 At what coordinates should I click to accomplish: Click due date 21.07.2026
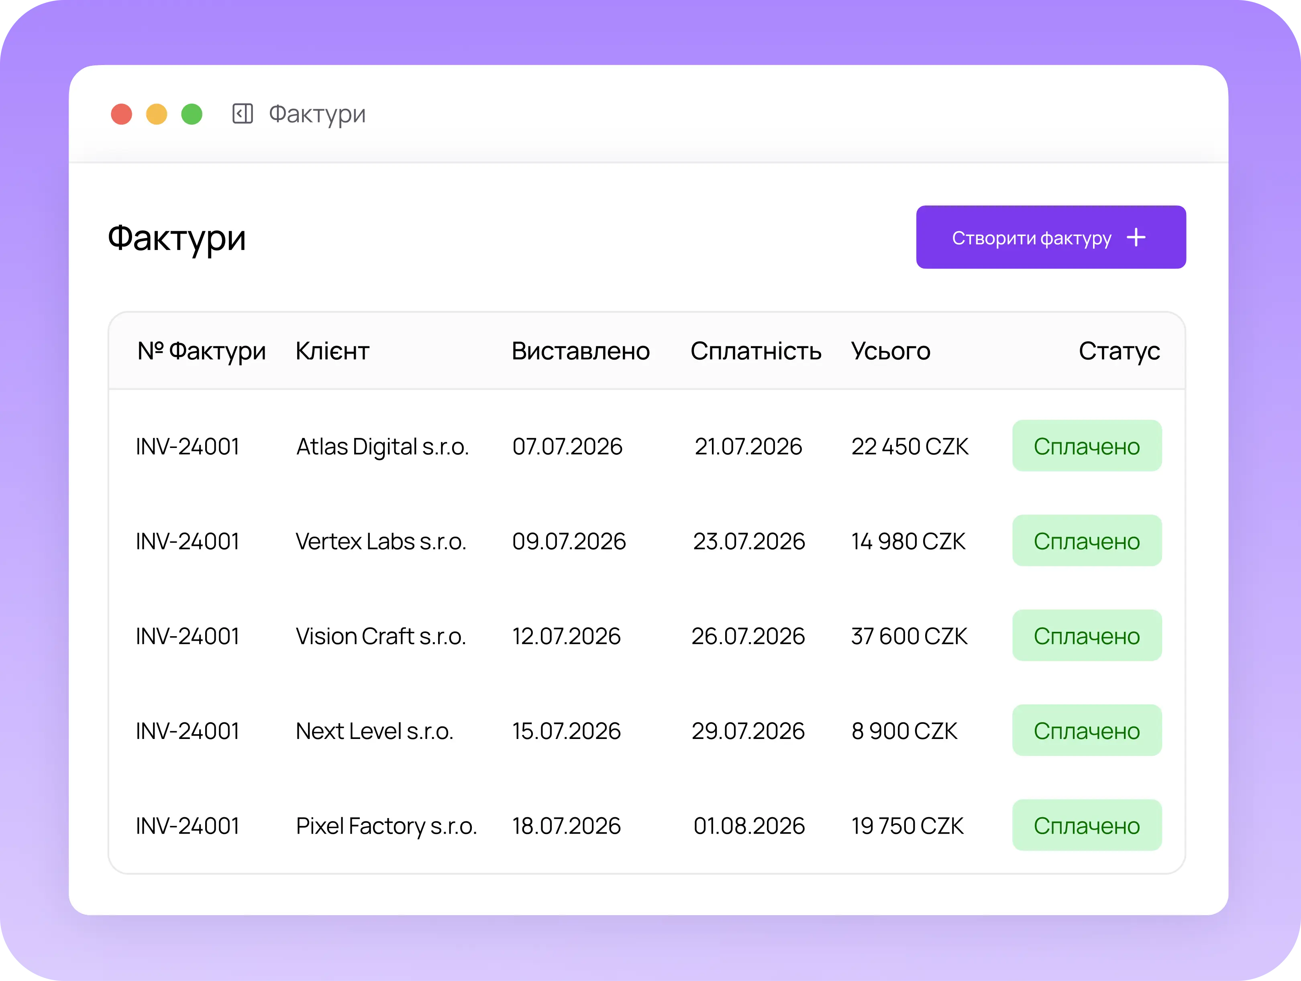click(748, 446)
